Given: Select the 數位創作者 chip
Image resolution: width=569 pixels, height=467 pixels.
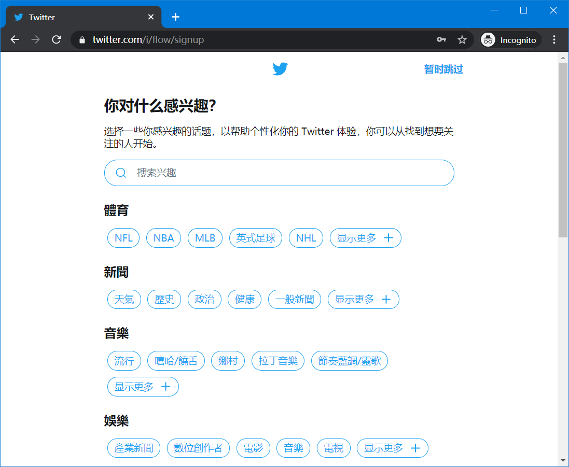Looking at the screenshot, I should point(198,448).
